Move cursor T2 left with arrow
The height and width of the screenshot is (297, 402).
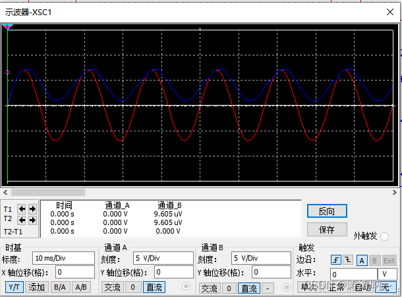(x=22, y=220)
